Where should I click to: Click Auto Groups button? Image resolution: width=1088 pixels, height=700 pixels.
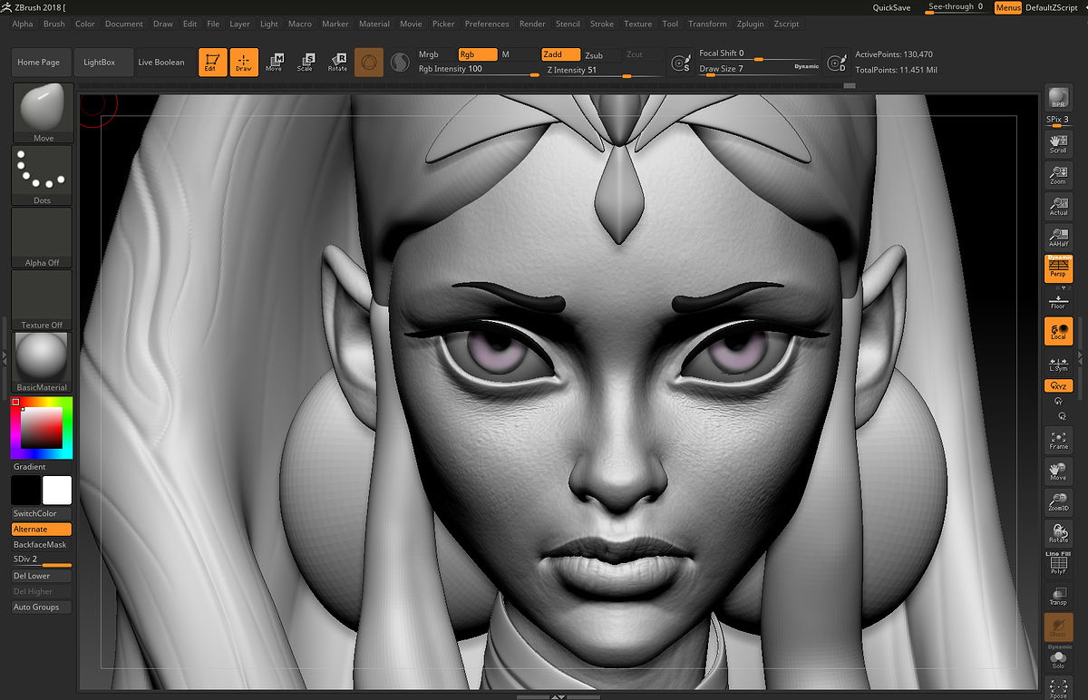[x=42, y=608]
